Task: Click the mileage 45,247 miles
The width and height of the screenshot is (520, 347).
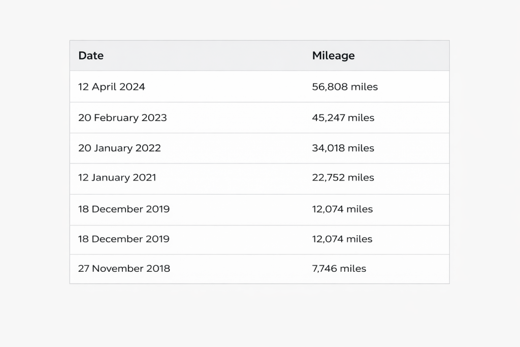Action: pyautogui.click(x=343, y=117)
